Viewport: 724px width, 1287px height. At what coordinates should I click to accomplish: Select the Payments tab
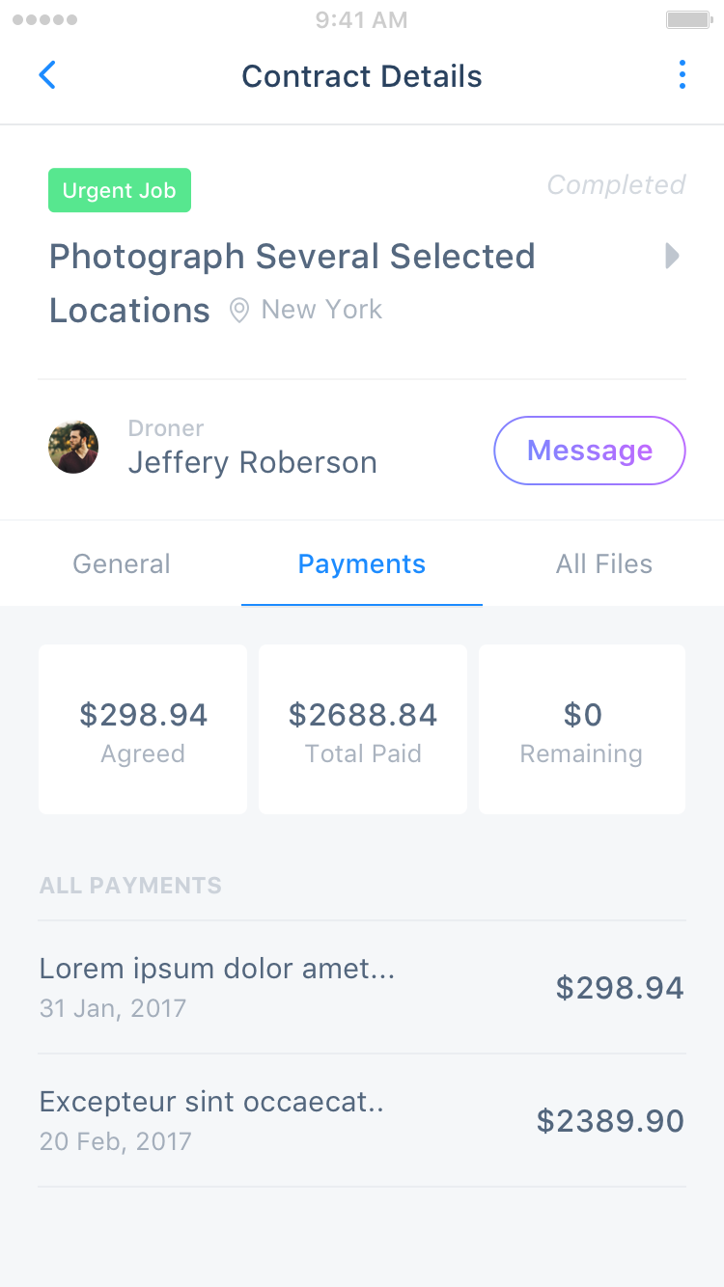click(x=361, y=564)
